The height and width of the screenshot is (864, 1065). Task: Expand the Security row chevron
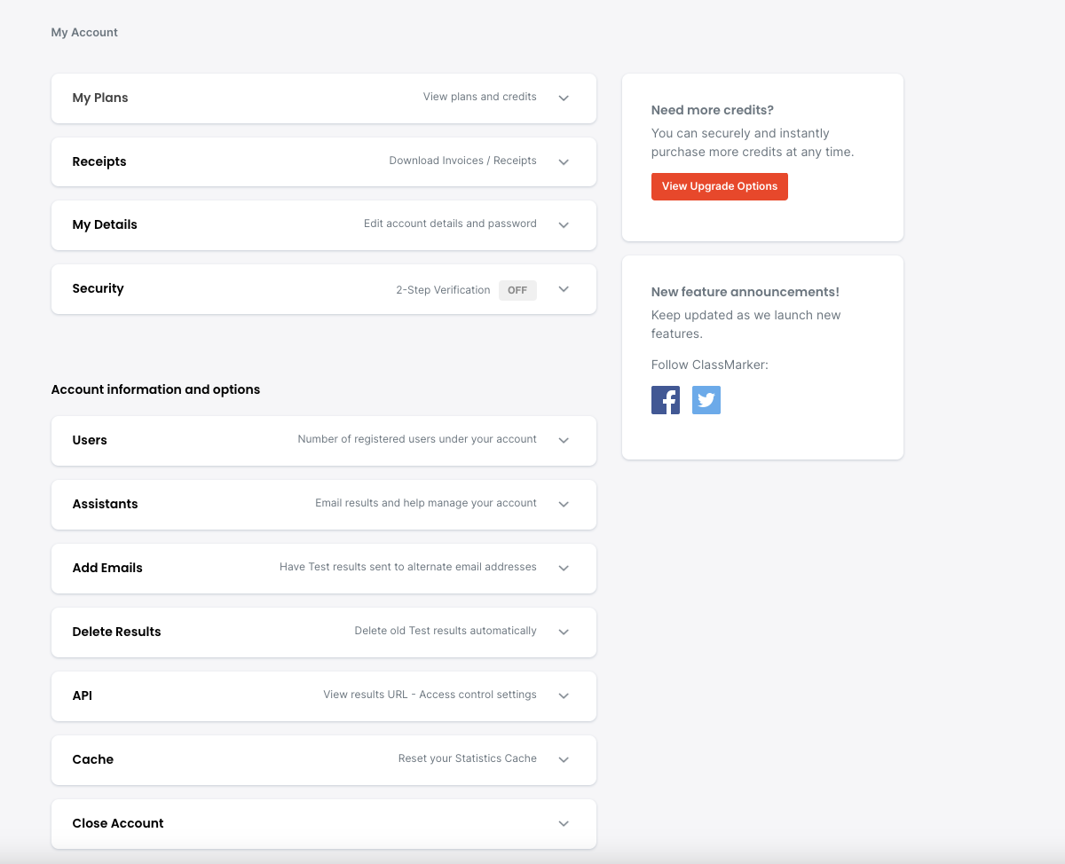point(564,289)
